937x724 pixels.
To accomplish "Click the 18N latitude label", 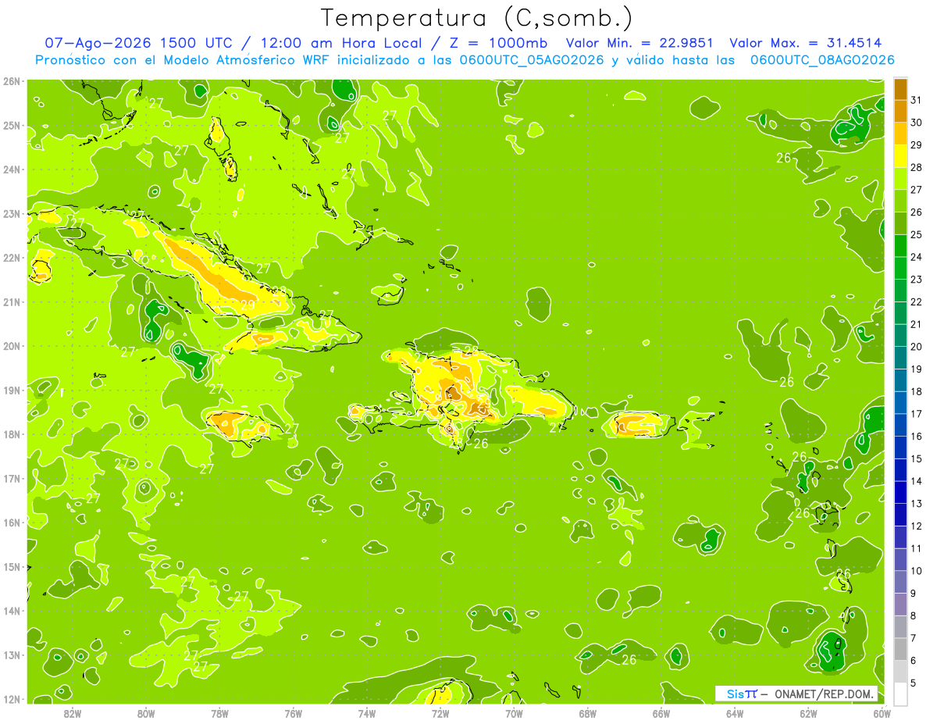I will tap(12, 434).
